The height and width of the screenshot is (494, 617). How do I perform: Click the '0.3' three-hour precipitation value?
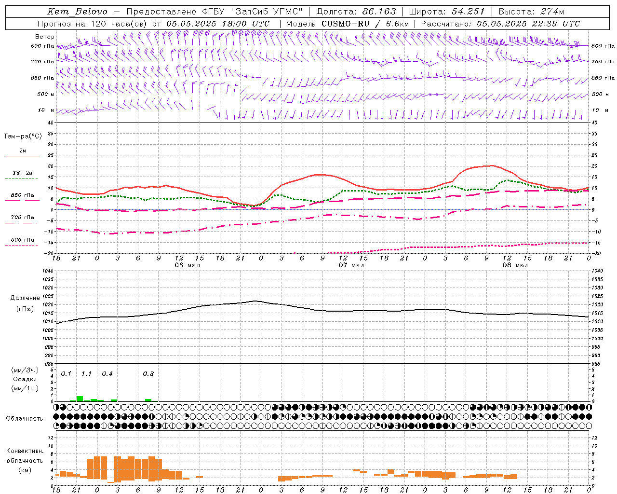[148, 374]
